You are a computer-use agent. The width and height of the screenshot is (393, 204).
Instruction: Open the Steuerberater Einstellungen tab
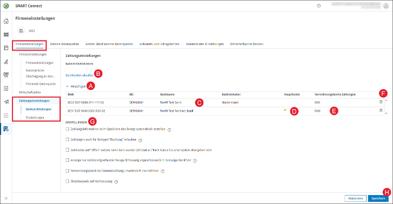click(x=204, y=44)
